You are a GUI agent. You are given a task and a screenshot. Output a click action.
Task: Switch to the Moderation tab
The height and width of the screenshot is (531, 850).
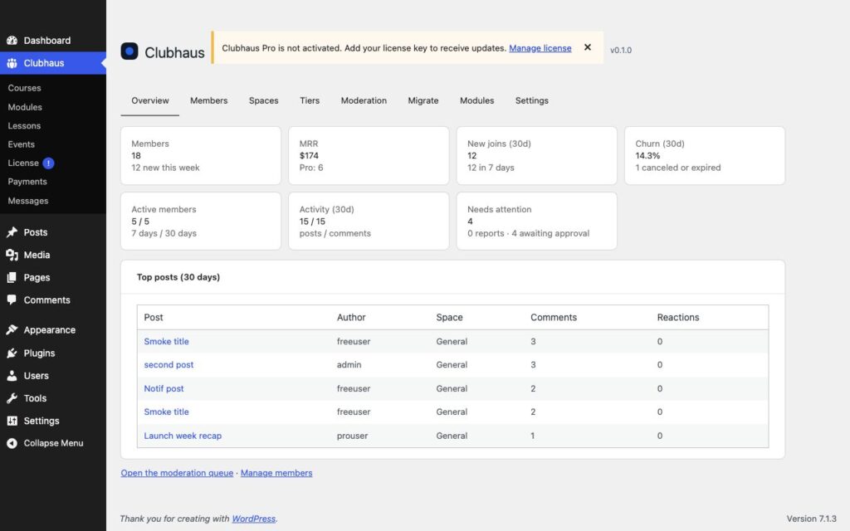[364, 100]
